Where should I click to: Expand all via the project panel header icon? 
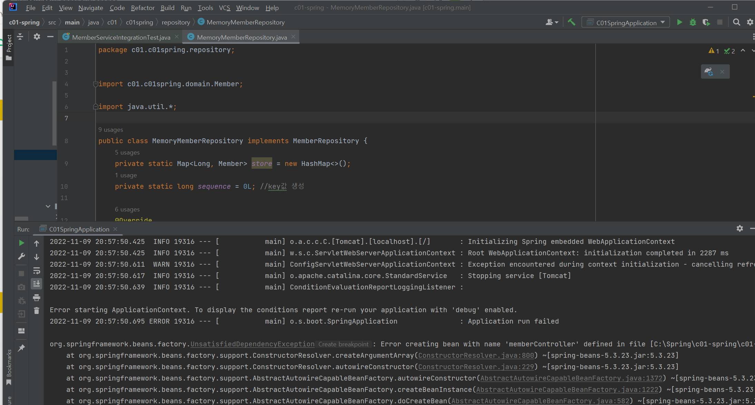(x=20, y=37)
